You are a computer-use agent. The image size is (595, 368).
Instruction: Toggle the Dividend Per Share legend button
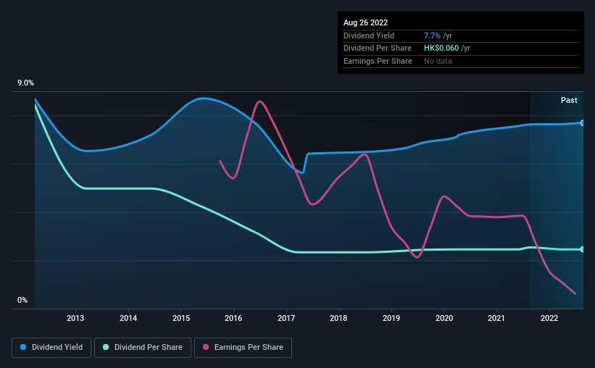[143, 348]
